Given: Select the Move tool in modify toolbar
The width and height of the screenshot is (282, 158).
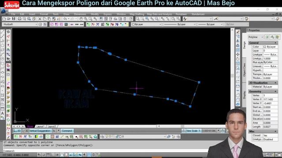Looking at the screenshot, I should pos(238,54).
